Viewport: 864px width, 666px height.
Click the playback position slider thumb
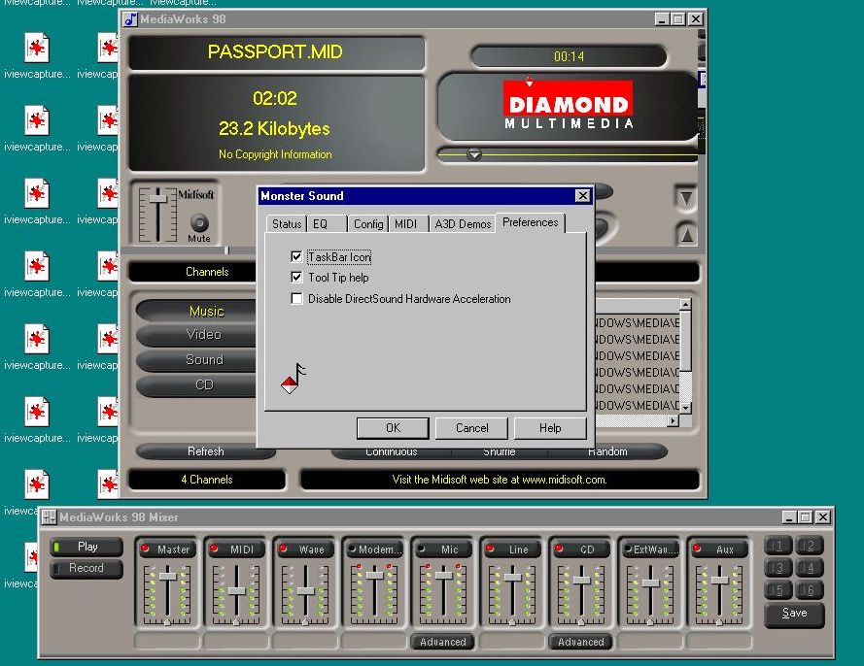474,154
